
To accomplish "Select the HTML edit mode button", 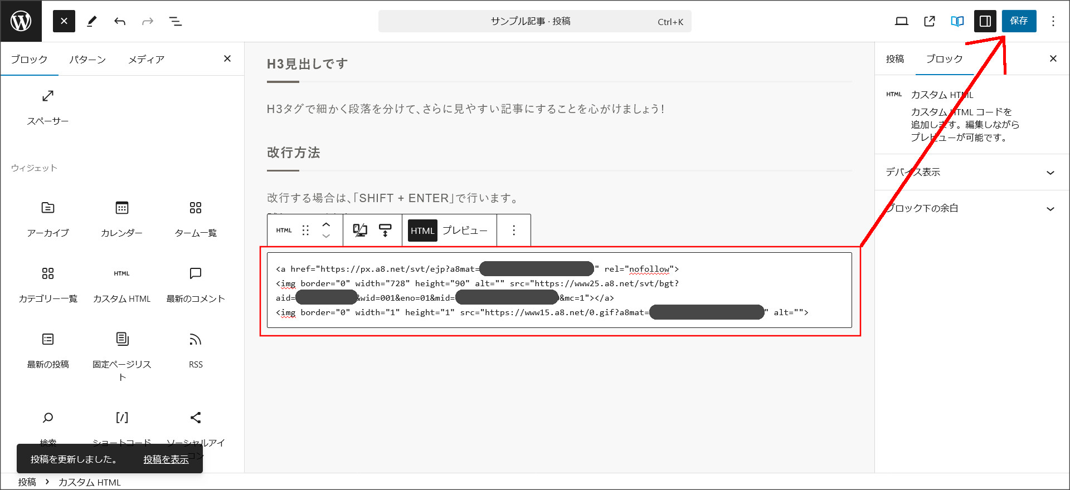I will pos(422,231).
